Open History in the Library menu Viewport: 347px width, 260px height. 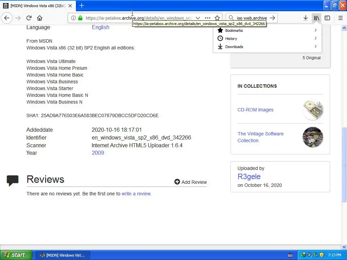point(267,39)
